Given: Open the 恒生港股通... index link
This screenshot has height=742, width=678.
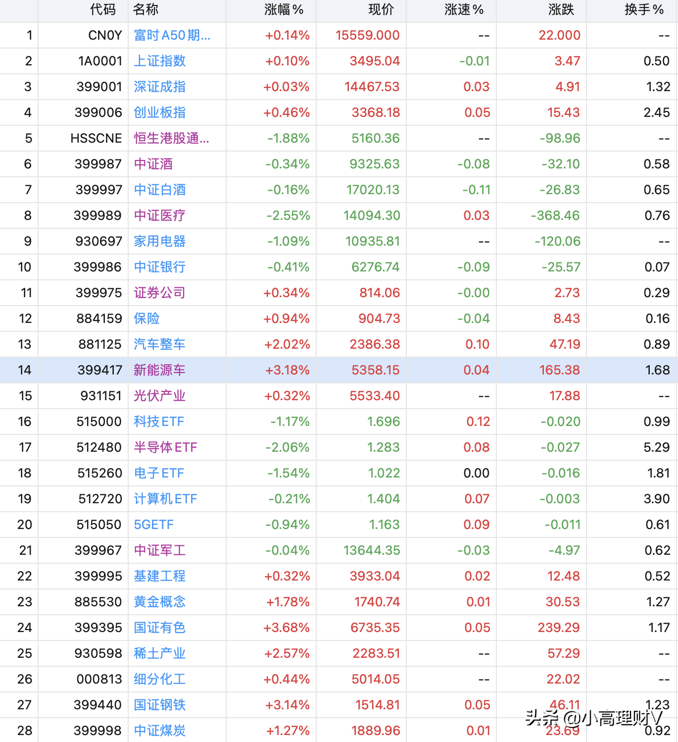Looking at the screenshot, I should click(171, 138).
